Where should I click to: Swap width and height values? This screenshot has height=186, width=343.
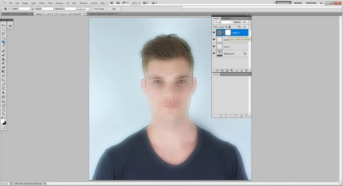(32, 9)
